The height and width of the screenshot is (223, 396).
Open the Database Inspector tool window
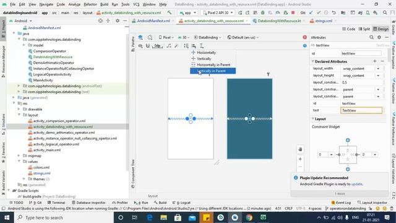[x=88, y=203]
